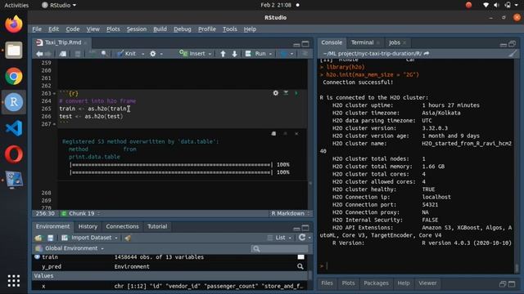Open the Profile menu

[x=207, y=29]
